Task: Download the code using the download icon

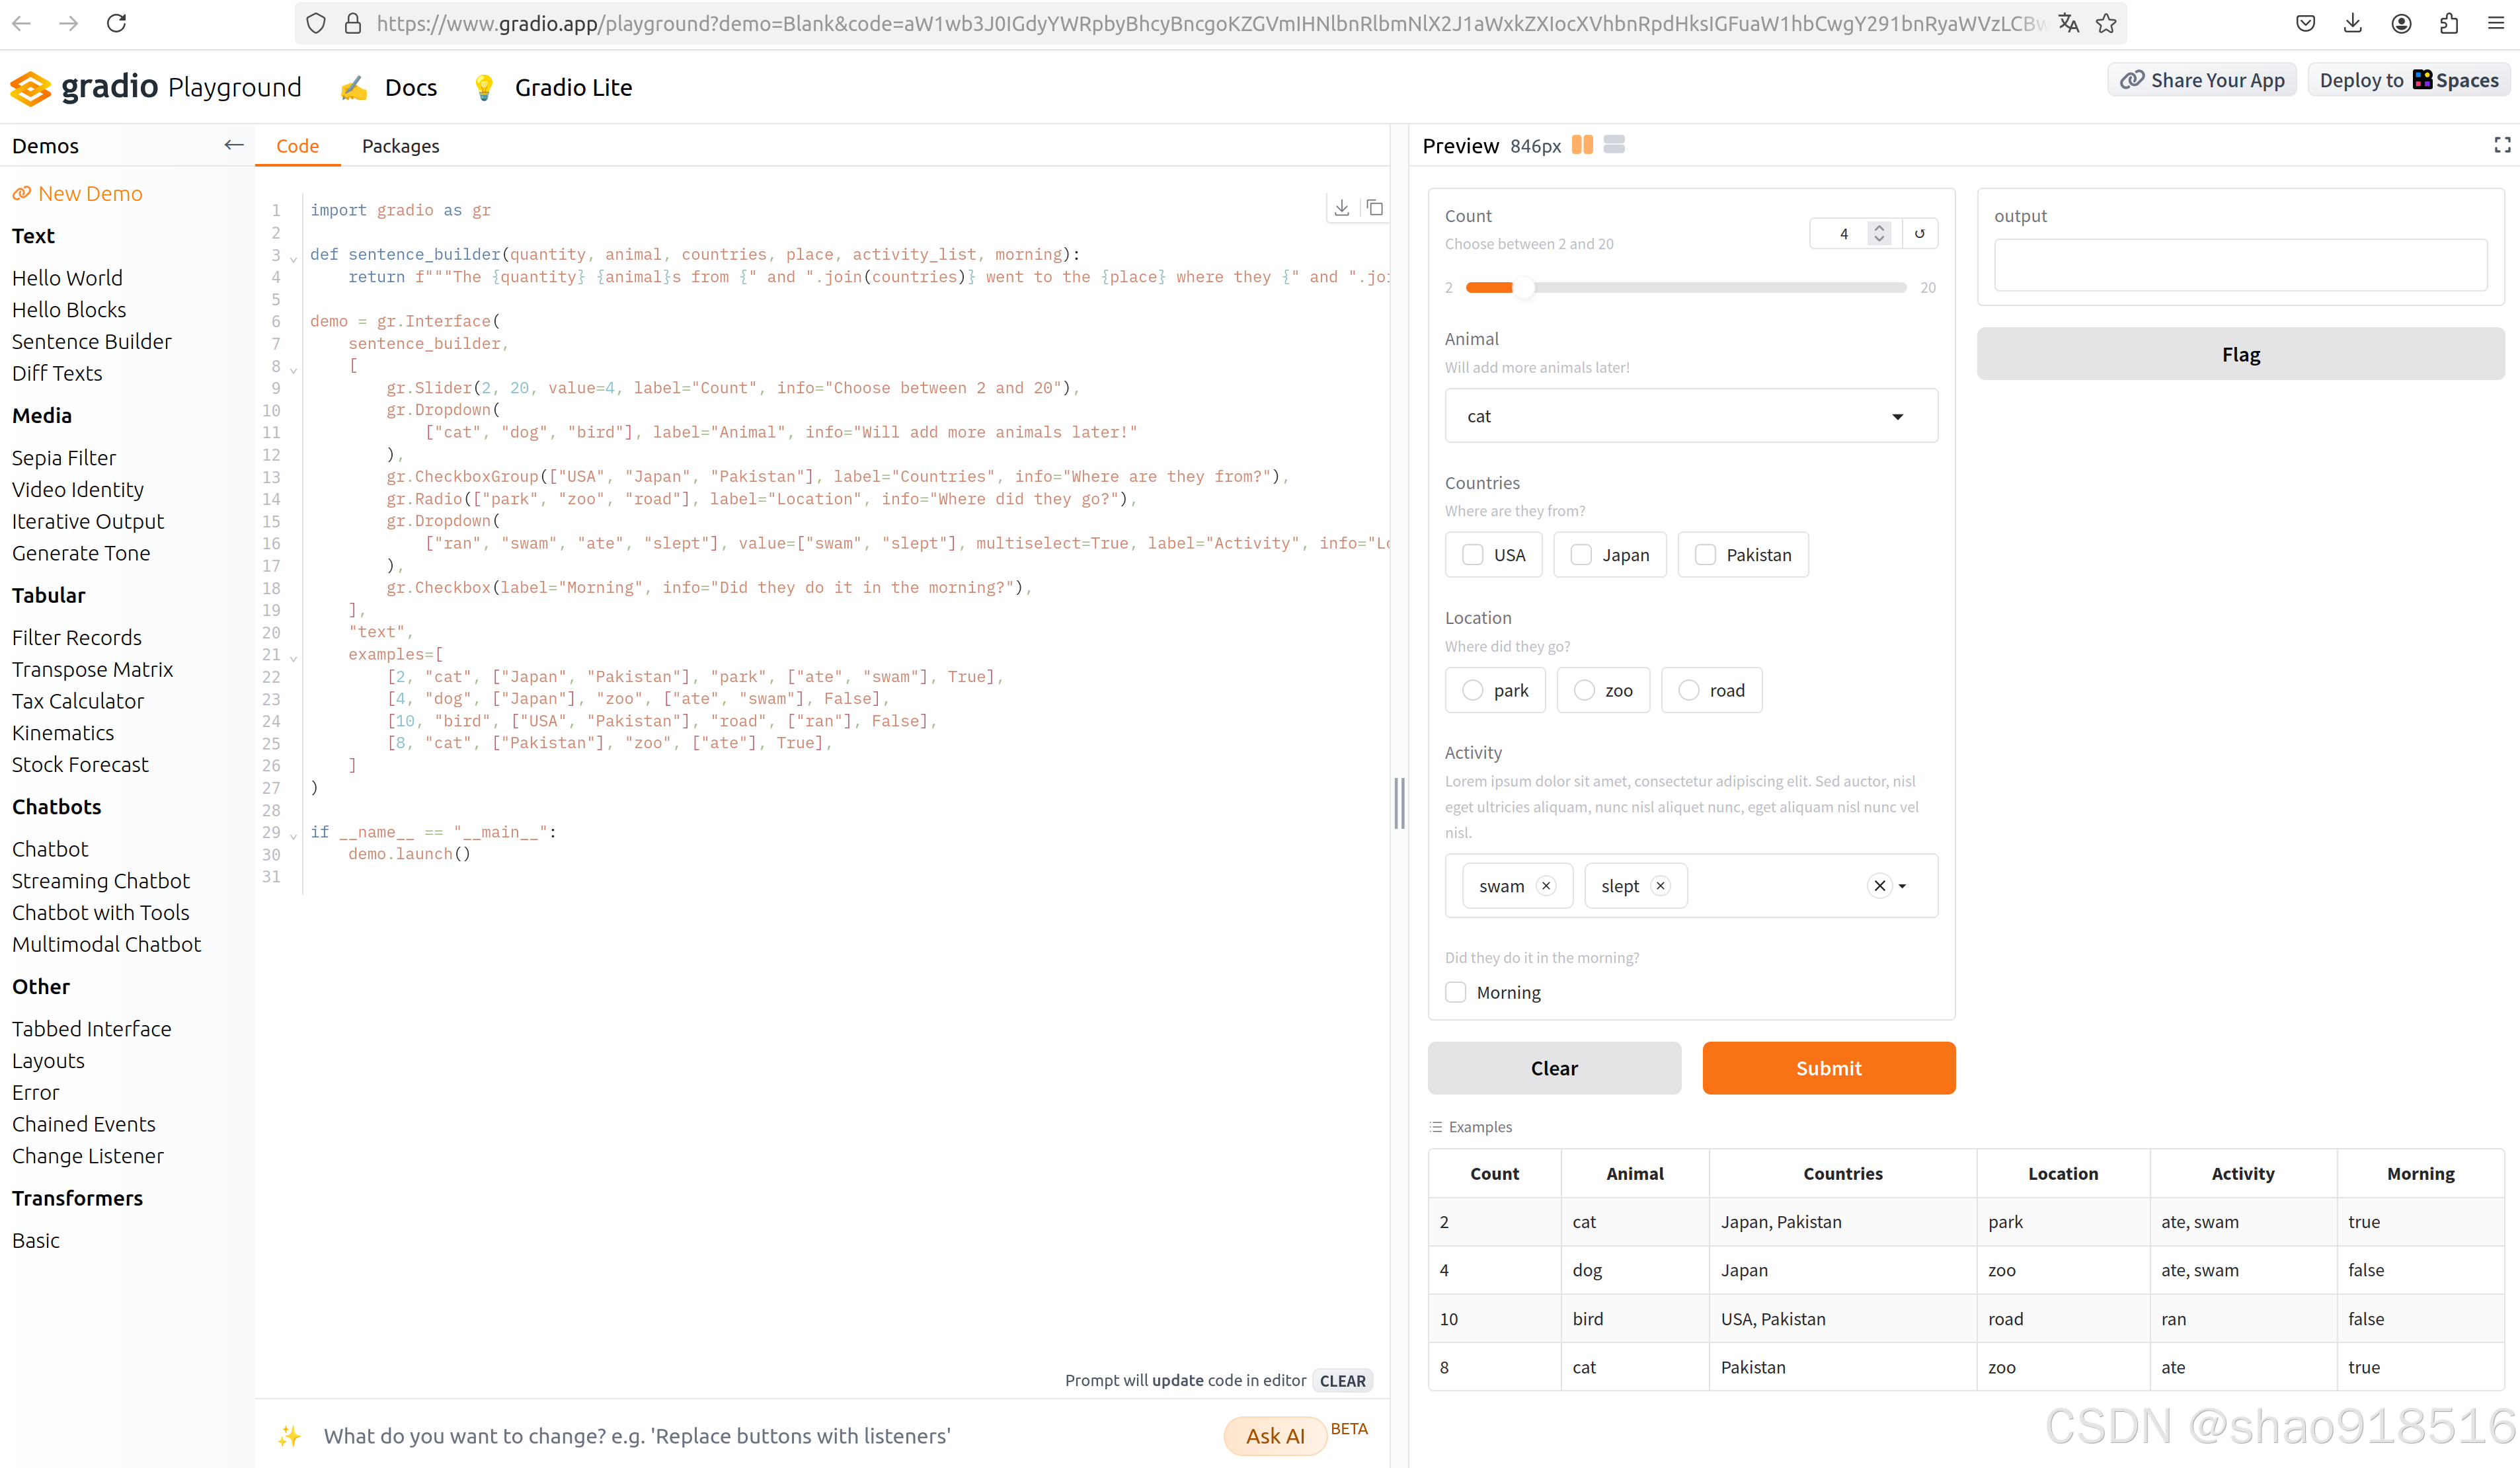Action: click(1341, 208)
